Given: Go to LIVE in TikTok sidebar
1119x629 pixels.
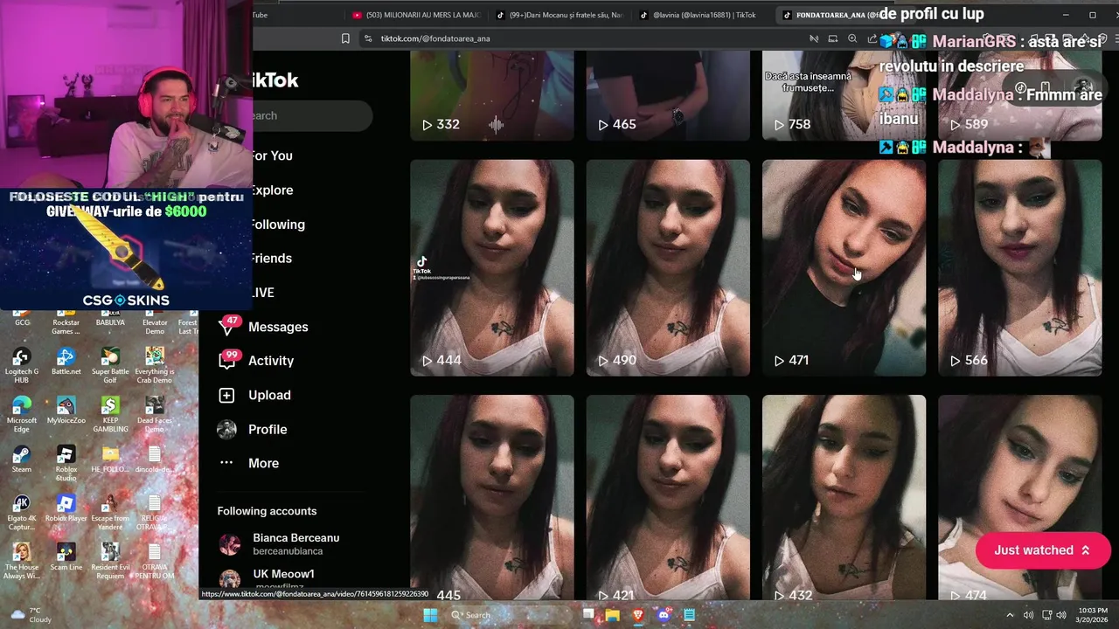Looking at the screenshot, I should (x=262, y=292).
